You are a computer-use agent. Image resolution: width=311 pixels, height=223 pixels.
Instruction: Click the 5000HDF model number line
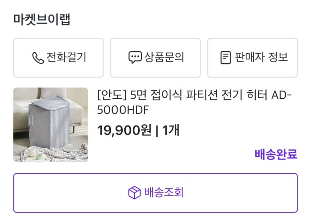[123, 110]
